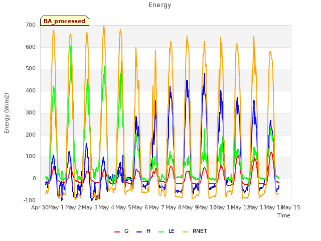Click the Energy (W/m2) y-axis label

click(x=7, y=113)
